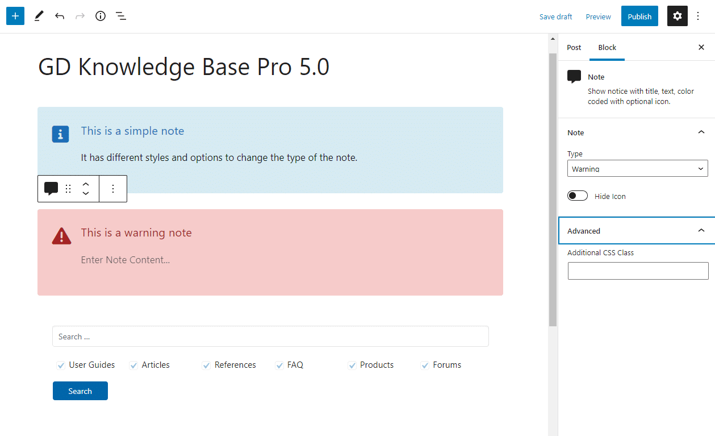The height and width of the screenshot is (436, 715).
Task: Click the Publish button
Action: [639, 16]
